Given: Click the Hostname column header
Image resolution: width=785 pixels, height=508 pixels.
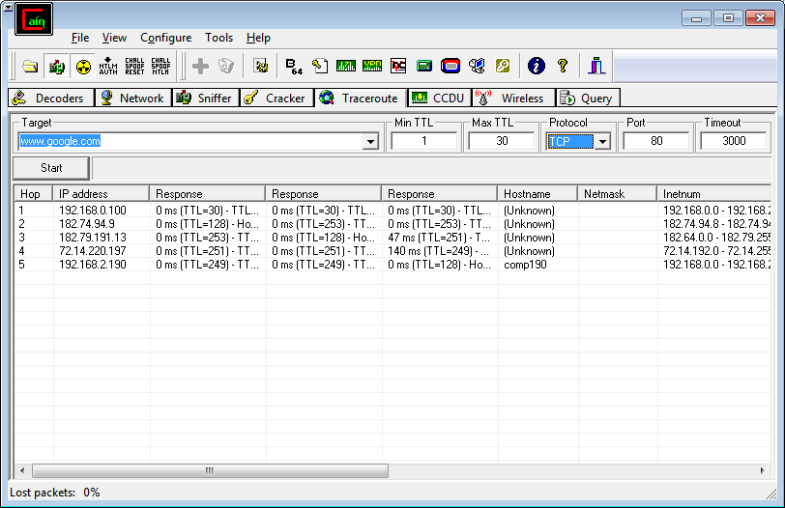Looking at the screenshot, I should tap(537, 194).
